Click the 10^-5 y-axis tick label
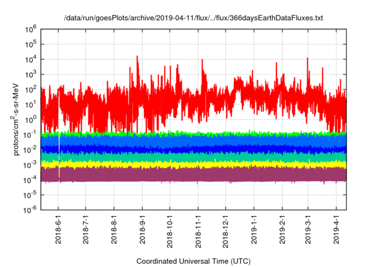Screen dimensions: 382x267 [30, 195]
